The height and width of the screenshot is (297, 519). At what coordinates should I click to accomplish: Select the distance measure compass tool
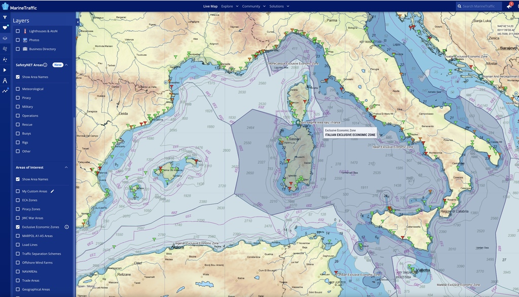5,81
